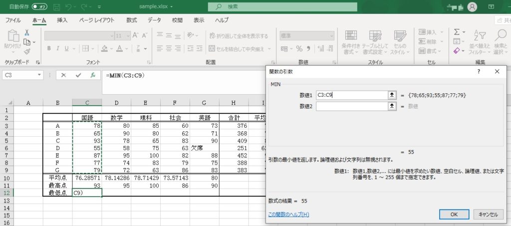Click the user account avatar icon

472,7
